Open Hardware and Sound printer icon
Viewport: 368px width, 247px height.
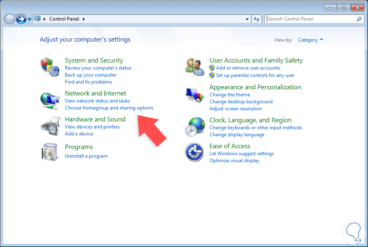click(50, 126)
